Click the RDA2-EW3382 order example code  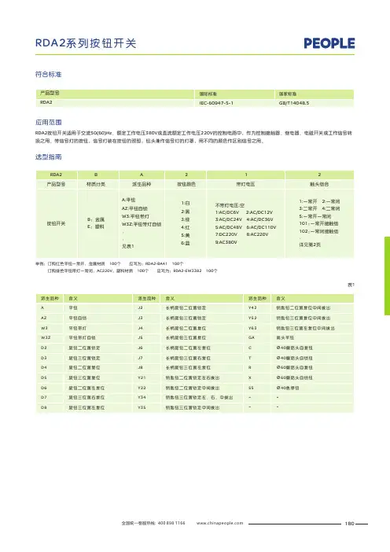click(x=187, y=270)
